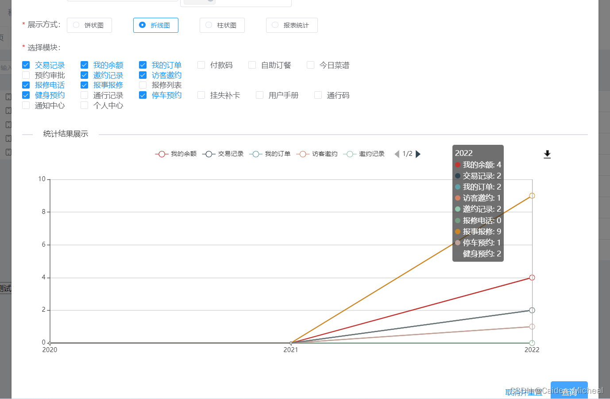The height and width of the screenshot is (399, 610).
Task: Toggle 交易记录 legend series
Action: (x=223, y=154)
